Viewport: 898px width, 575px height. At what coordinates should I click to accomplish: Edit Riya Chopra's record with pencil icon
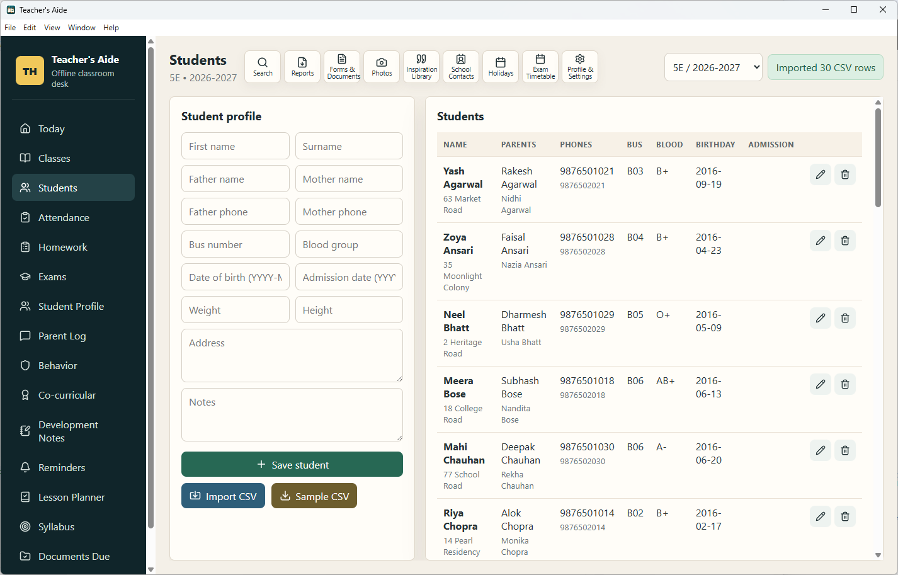tap(821, 516)
